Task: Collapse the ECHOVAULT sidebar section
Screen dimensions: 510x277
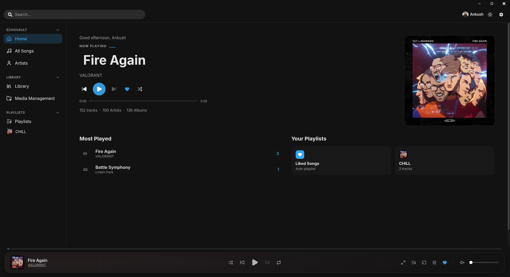Action: coord(58,30)
